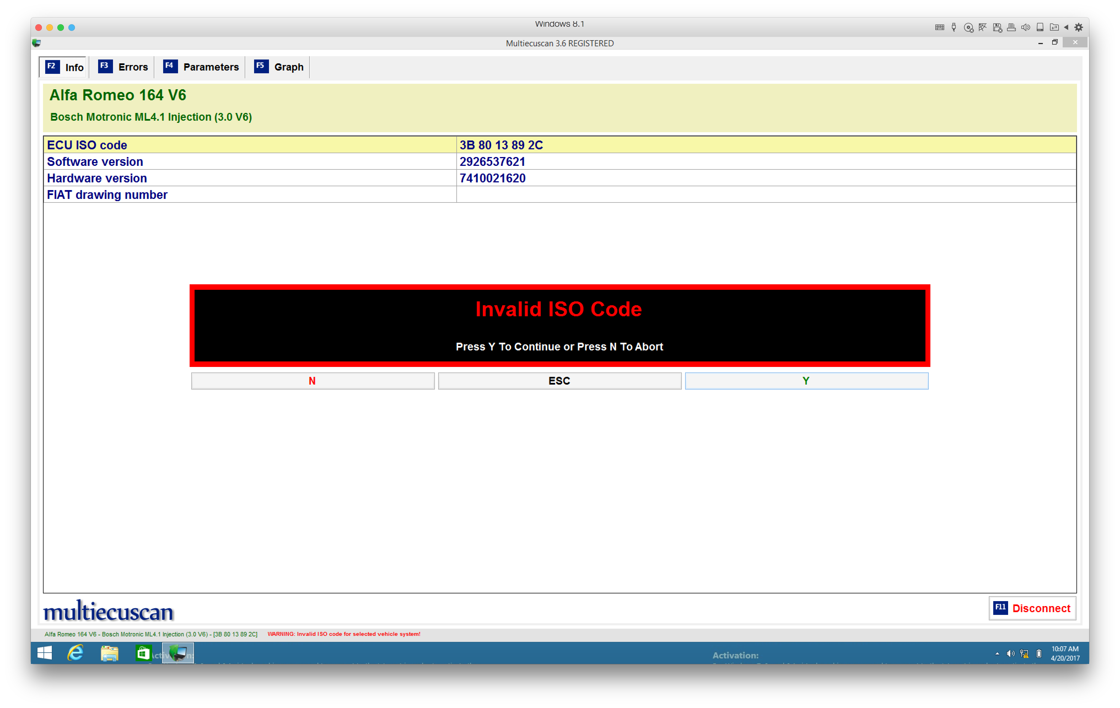
Task: Minimize the Multiecuscan window
Action: (1040, 43)
